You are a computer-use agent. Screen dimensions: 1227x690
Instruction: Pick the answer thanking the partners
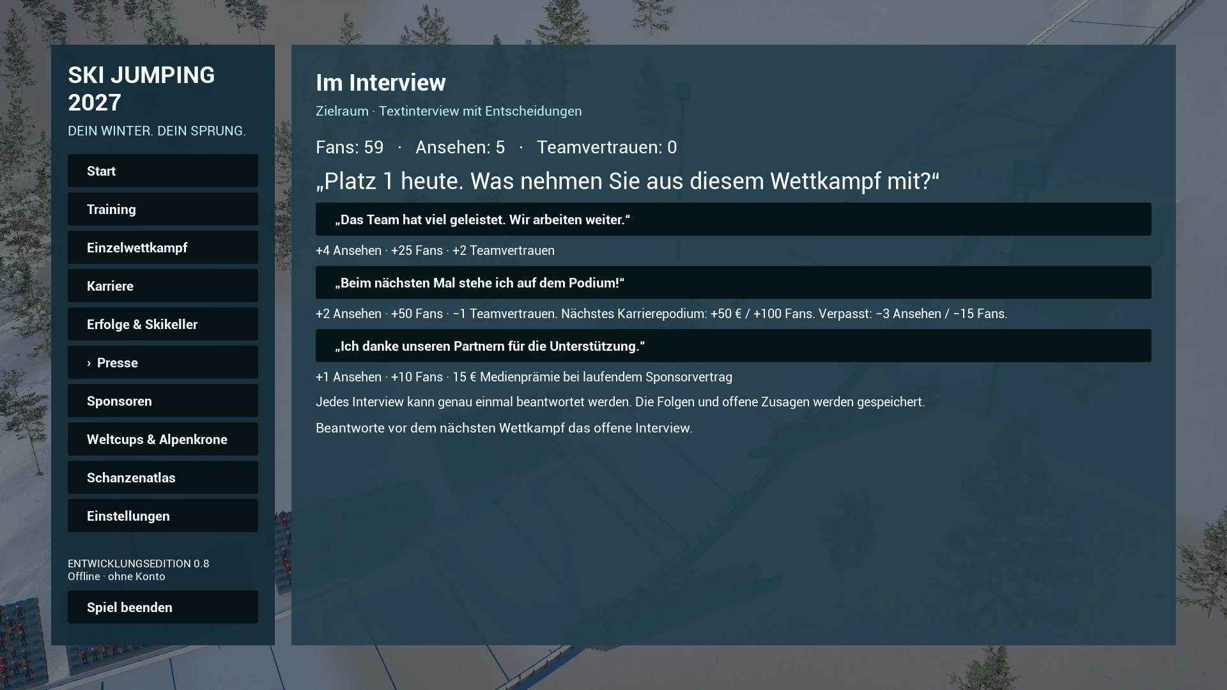733,346
